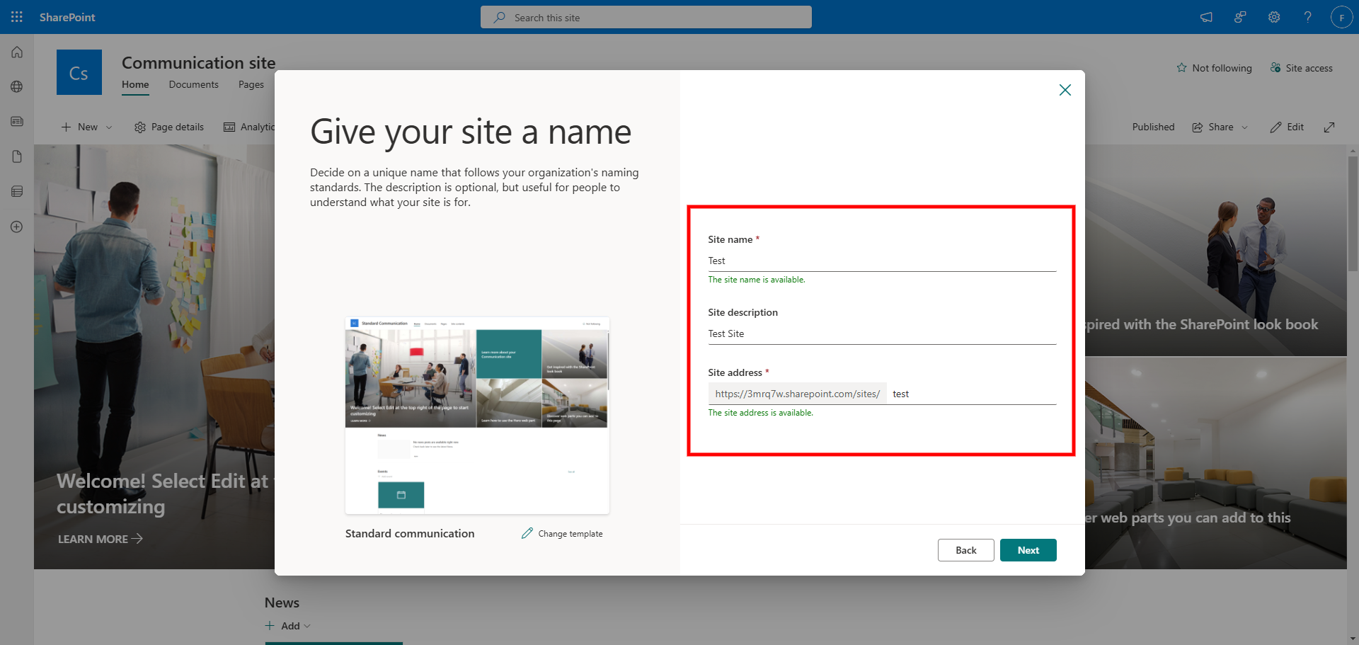Close the Give your site a name dialog
The height and width of the screenshot is (645, 1359).
1065,90
